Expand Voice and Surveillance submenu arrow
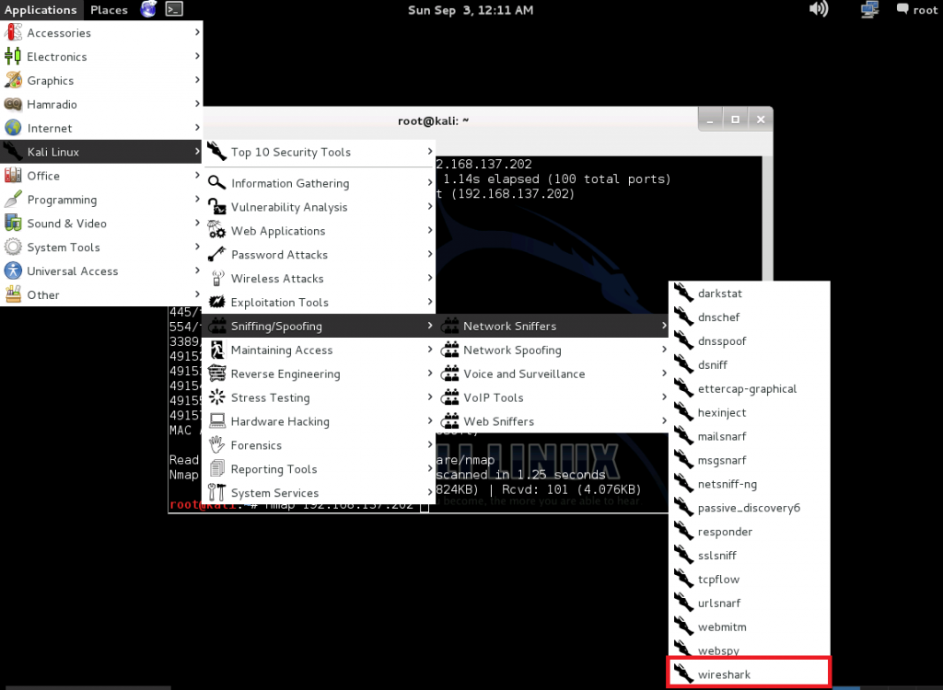This screenshot has height=690, width=943. tap(664, 374)
